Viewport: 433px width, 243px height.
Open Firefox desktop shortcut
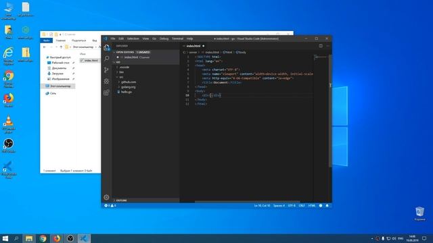9,100
